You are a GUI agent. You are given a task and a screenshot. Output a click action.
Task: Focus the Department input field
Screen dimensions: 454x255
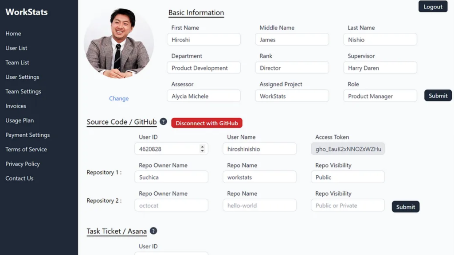click(204, 68)
